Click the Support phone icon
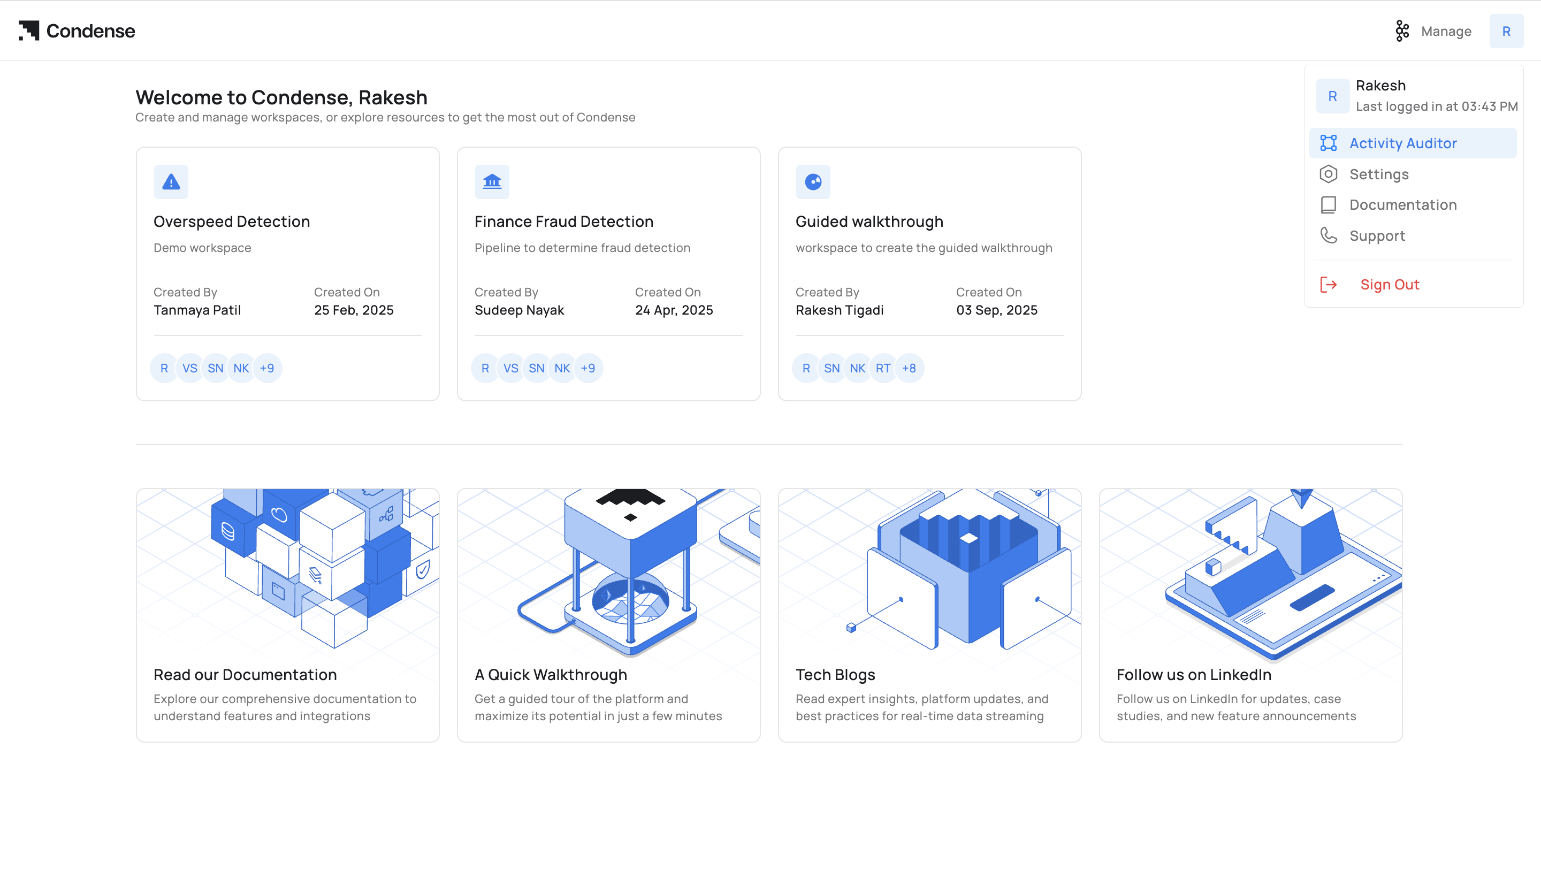The image size is (1541, 870). [1328, 236]
